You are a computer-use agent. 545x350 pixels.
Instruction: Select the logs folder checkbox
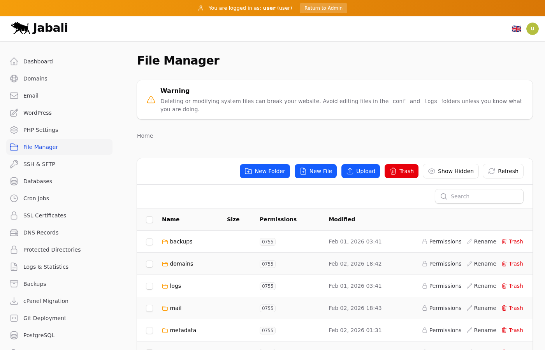pos(149,286)
